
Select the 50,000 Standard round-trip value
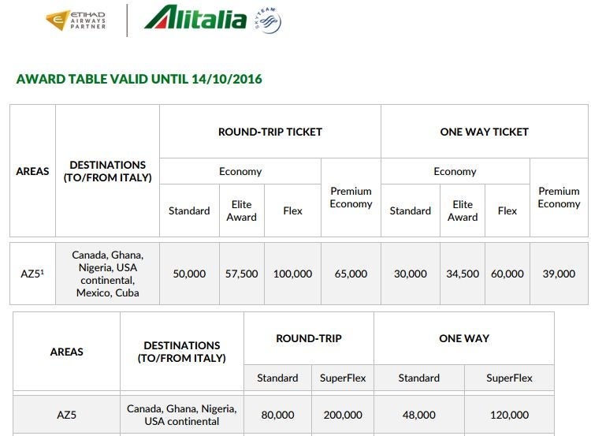coord(189,274)
